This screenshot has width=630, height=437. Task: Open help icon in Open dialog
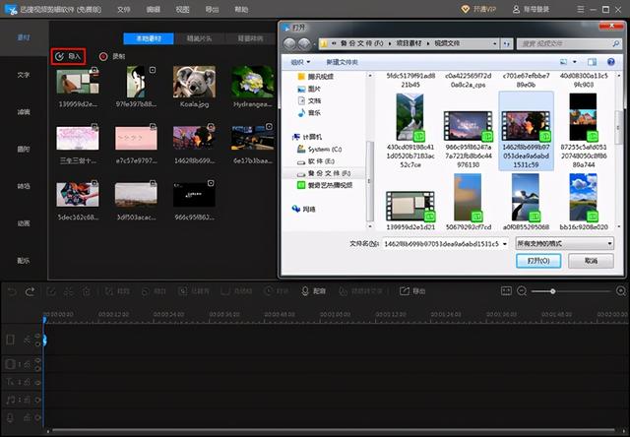[611, 62]
